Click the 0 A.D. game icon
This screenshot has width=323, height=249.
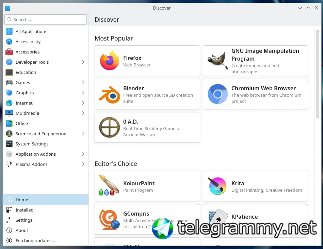(x=110, y=127)
